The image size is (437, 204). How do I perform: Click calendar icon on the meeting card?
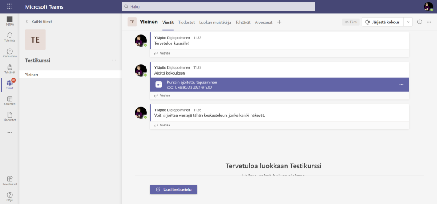(158, 84)
